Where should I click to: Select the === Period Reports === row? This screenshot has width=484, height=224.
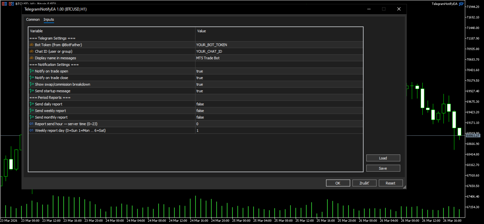click(196, 98)
